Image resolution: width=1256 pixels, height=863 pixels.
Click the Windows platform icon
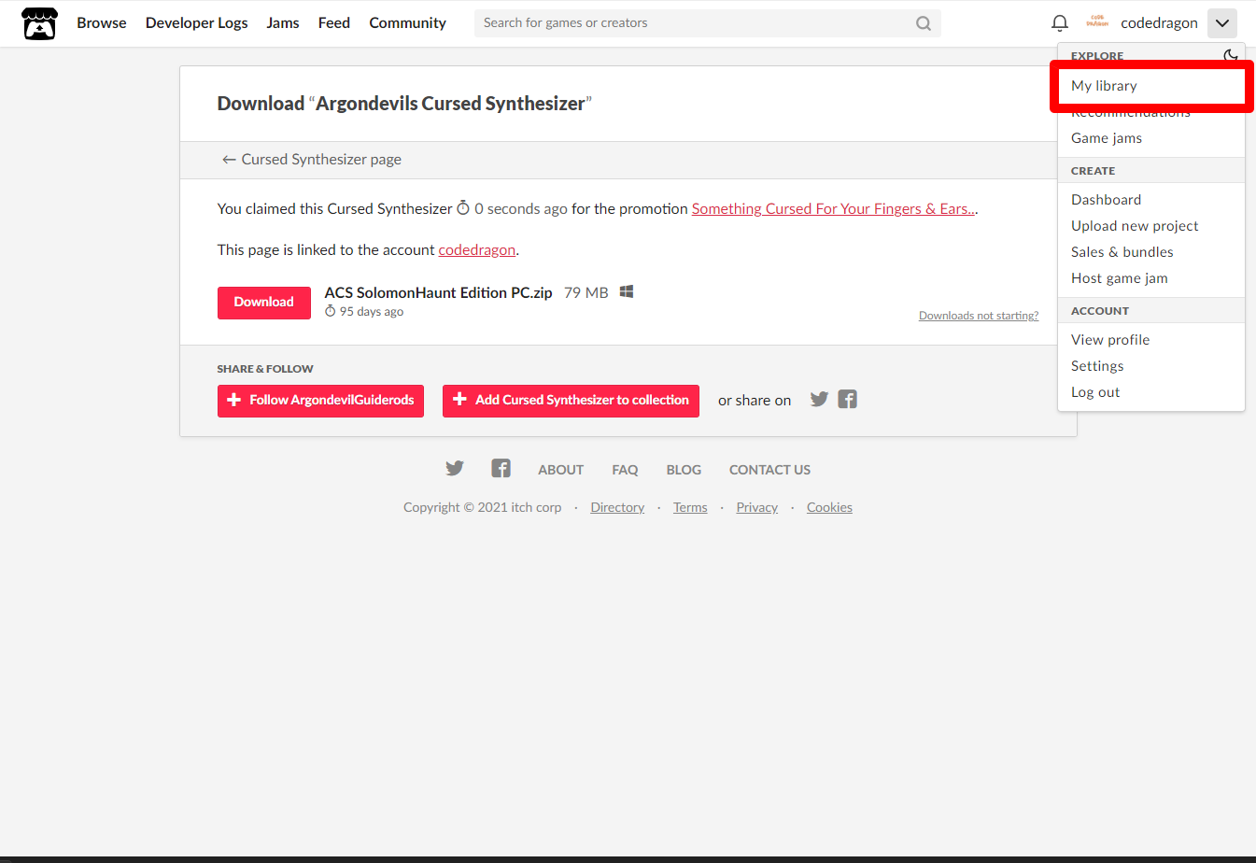(x=627, y=292)
